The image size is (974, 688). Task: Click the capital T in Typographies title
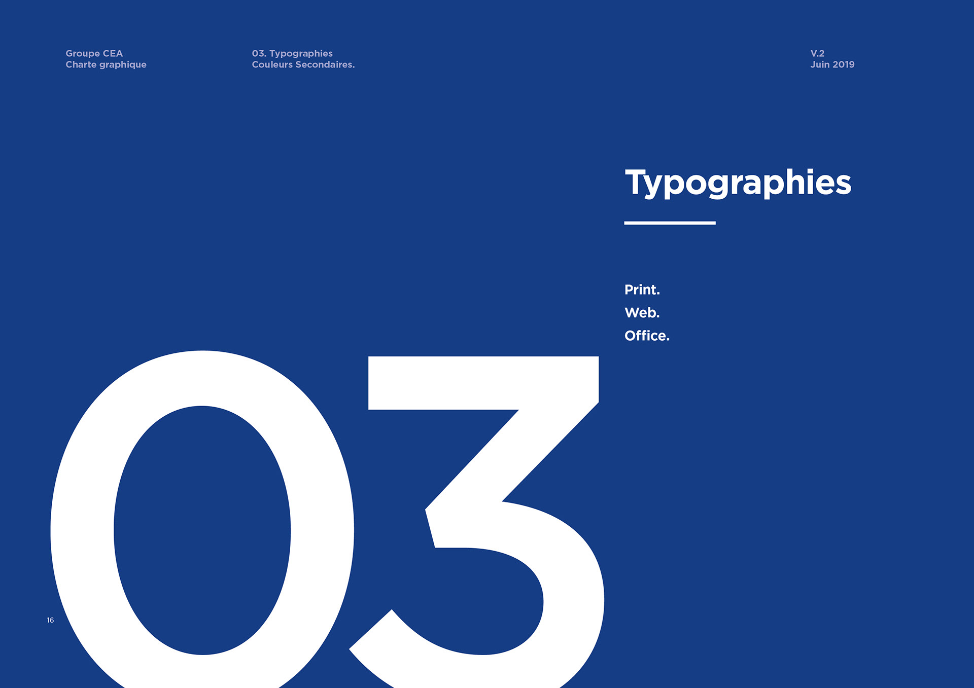click(636, 180)
